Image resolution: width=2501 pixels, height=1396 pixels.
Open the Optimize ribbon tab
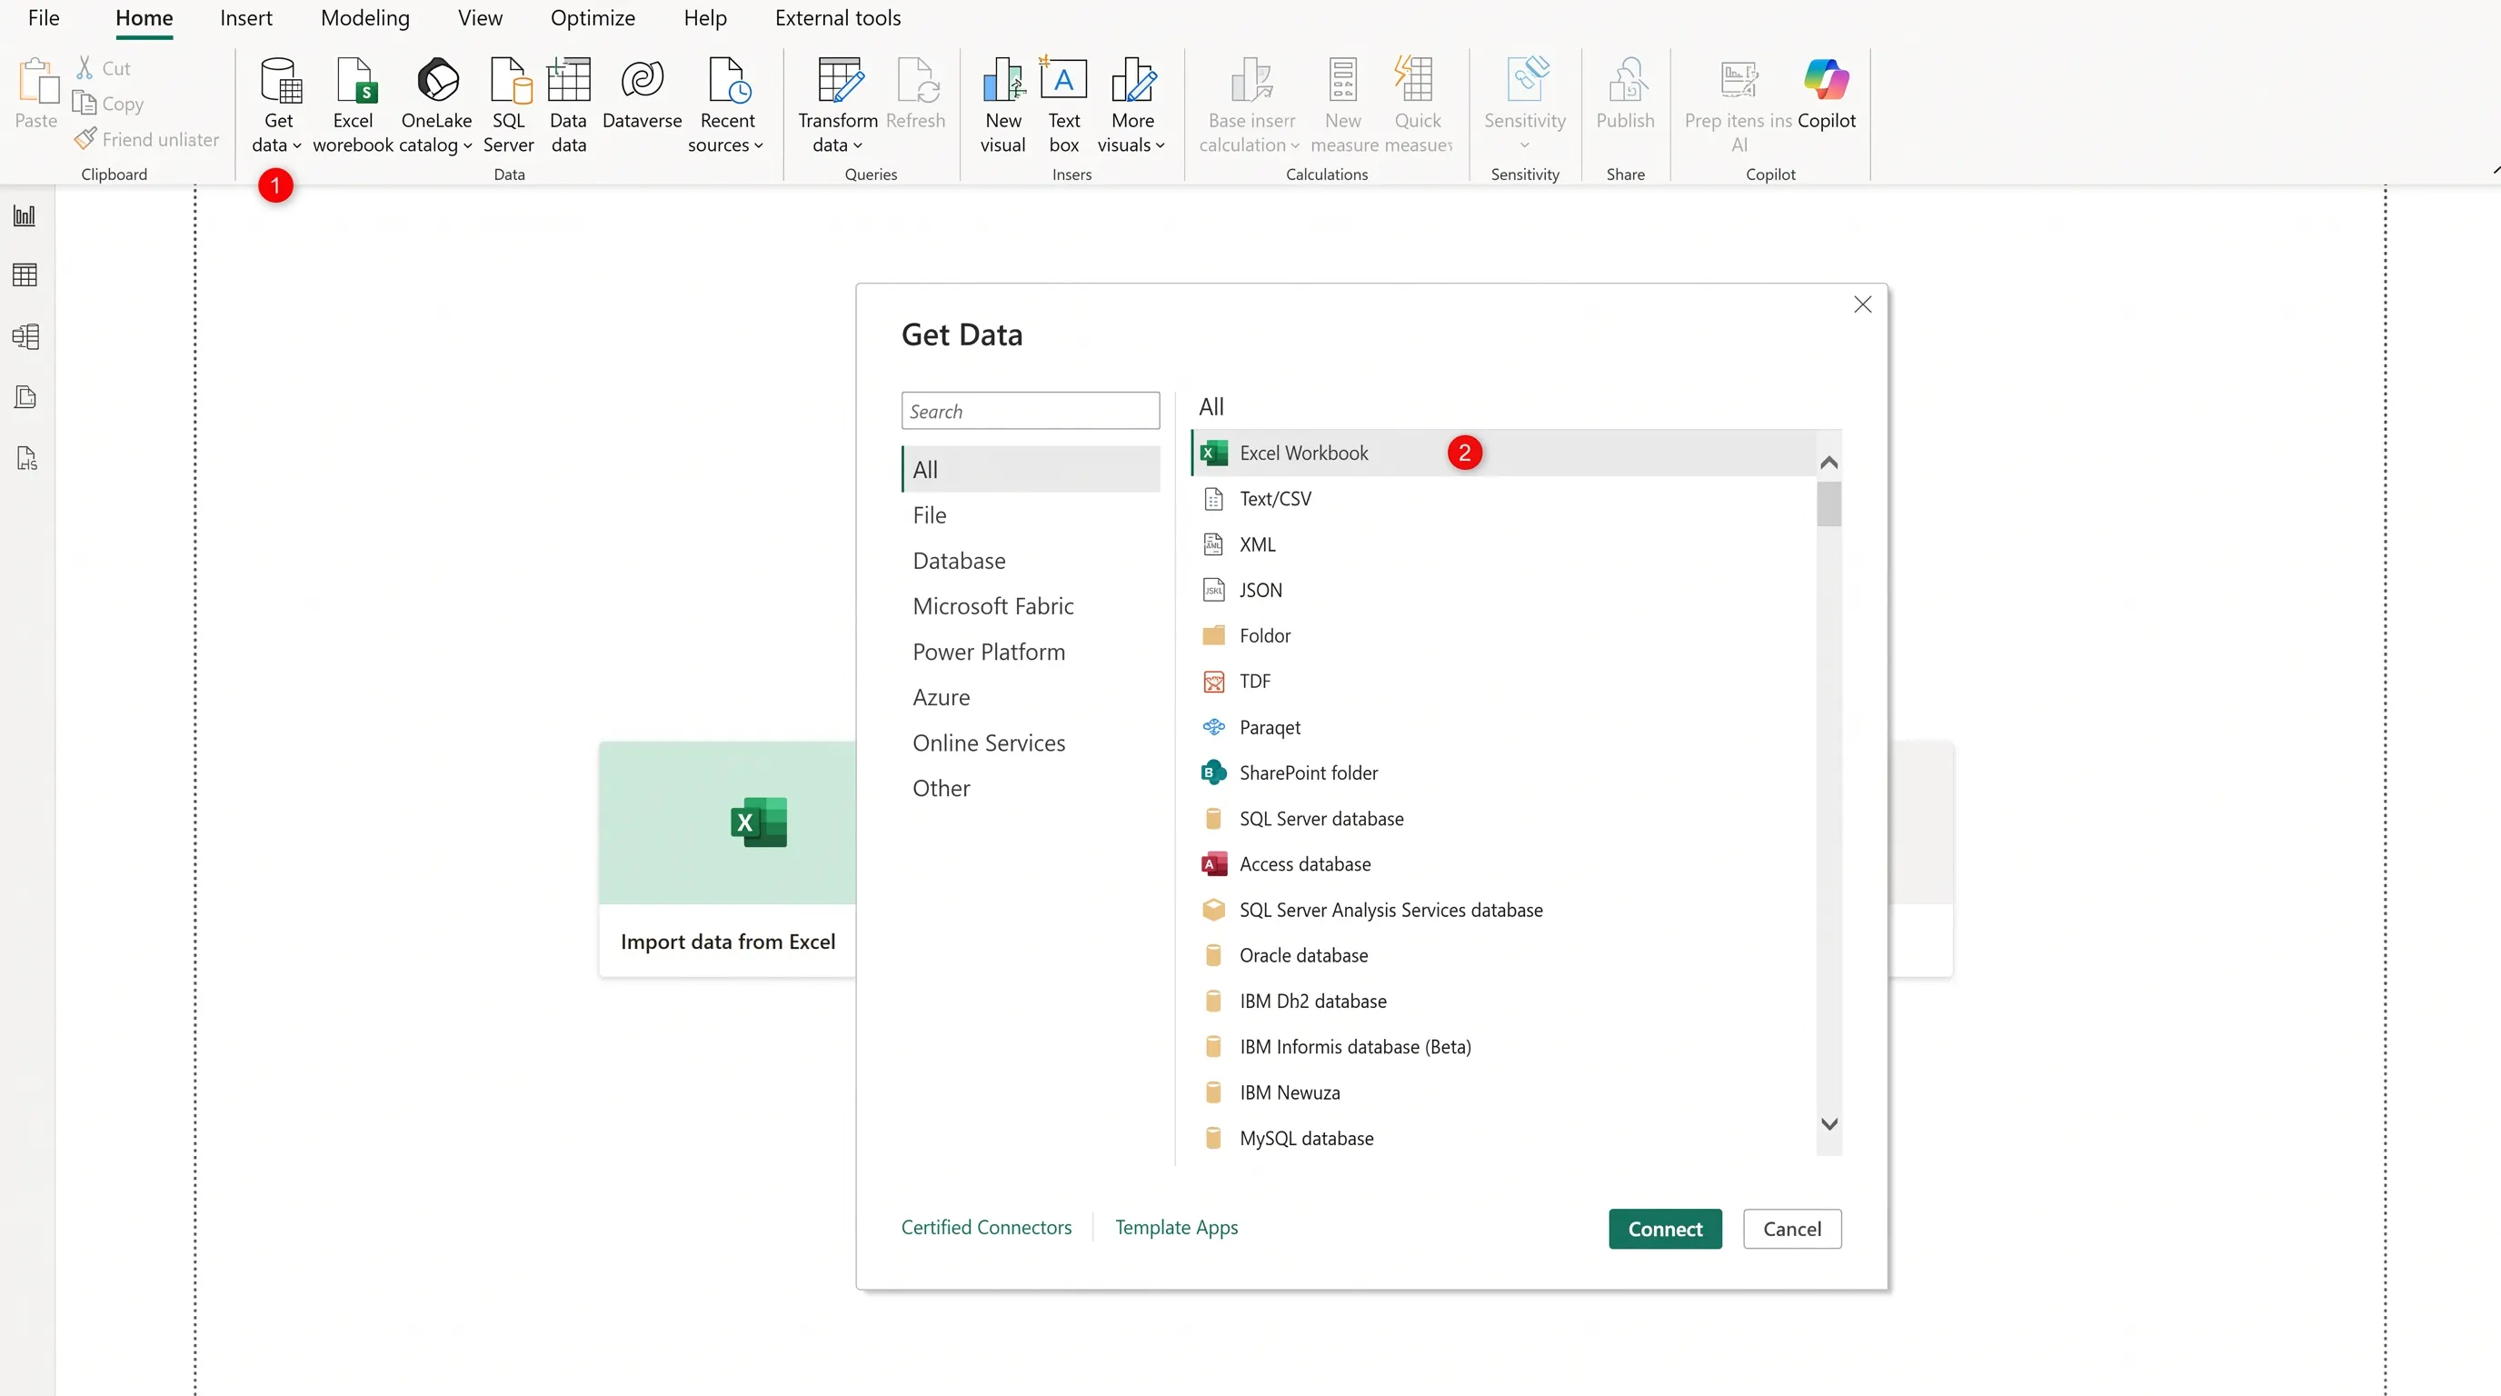coord(593,17)
